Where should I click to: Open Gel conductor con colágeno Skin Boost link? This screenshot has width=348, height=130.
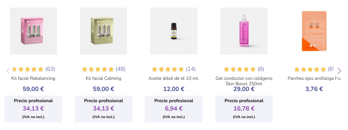click(x=244, y=81)
